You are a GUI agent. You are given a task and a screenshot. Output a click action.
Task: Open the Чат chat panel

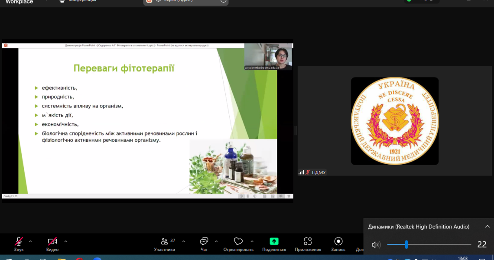pyautogui.click(x=204, y=244)
